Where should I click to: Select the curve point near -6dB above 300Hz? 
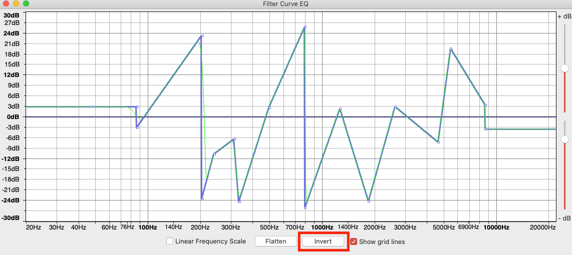(234, 139)
